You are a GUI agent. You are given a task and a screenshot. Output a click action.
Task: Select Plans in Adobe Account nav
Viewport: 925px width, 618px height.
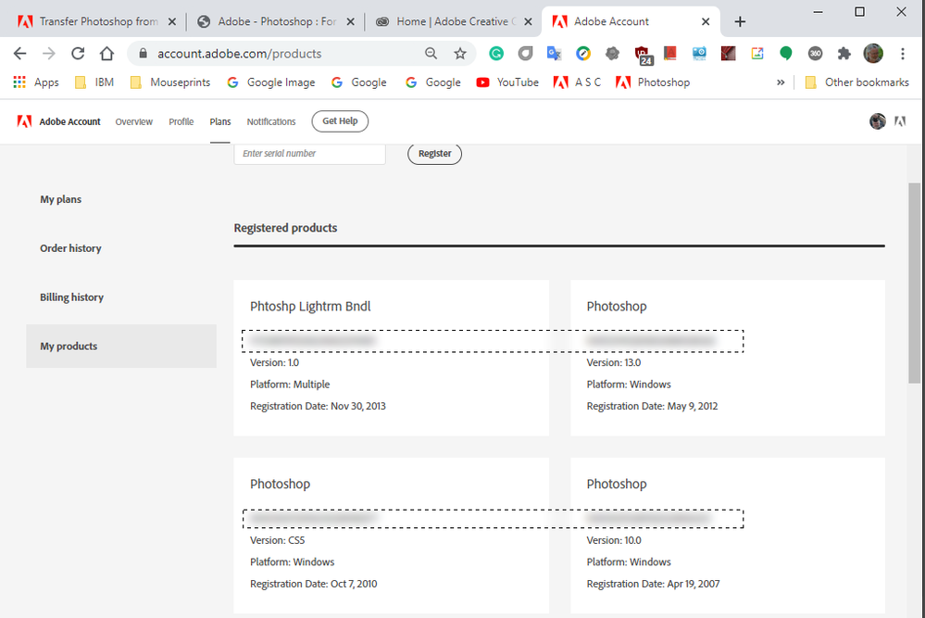tap(220, 121)
